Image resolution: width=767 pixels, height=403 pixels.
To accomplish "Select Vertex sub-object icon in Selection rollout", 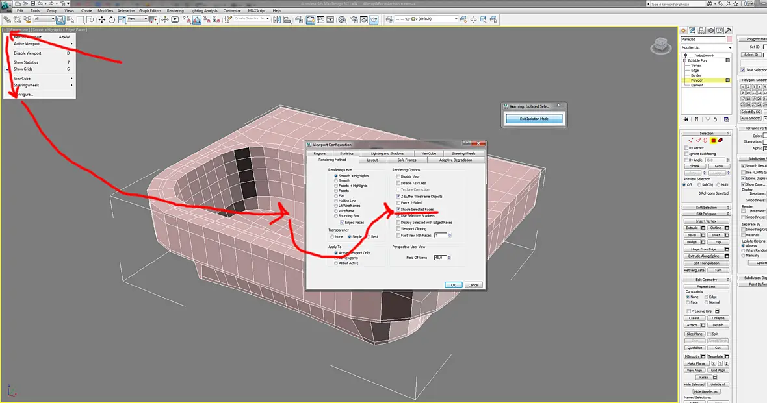I will tap(691, 140).
